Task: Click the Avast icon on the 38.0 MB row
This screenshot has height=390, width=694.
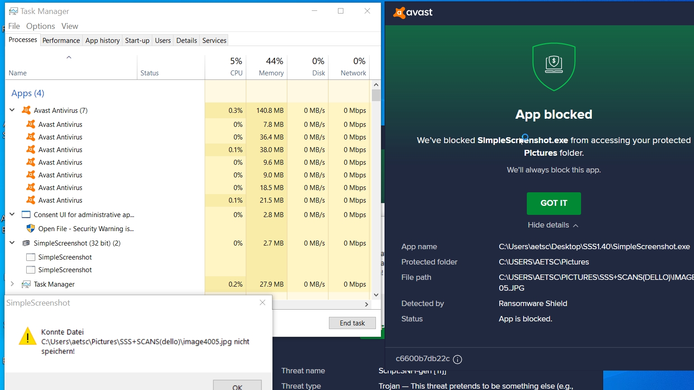Action: [31, 149]
